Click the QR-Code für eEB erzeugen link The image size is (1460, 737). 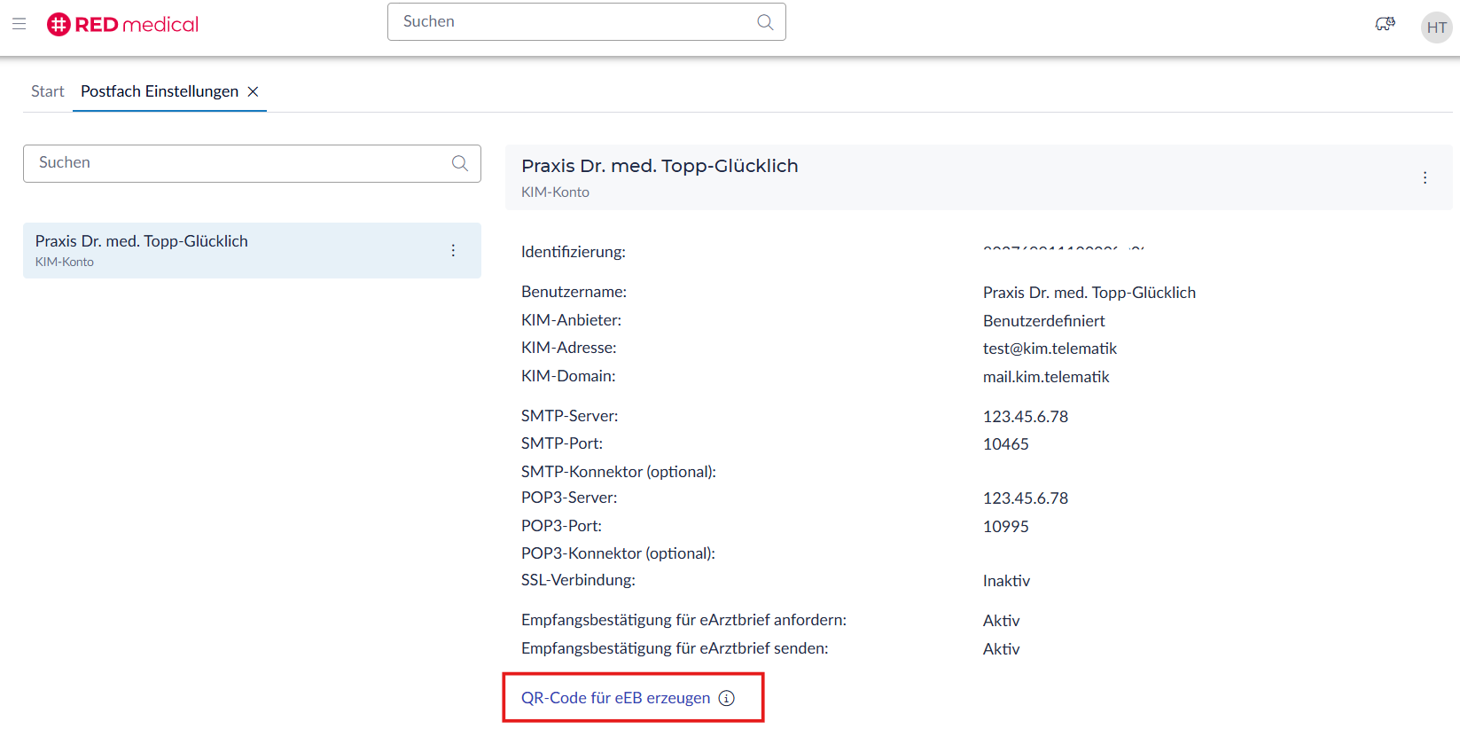(x=615, y=698)
